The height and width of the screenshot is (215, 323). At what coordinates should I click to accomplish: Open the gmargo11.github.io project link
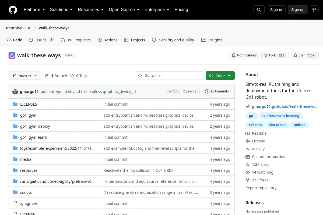click(285, 106)
